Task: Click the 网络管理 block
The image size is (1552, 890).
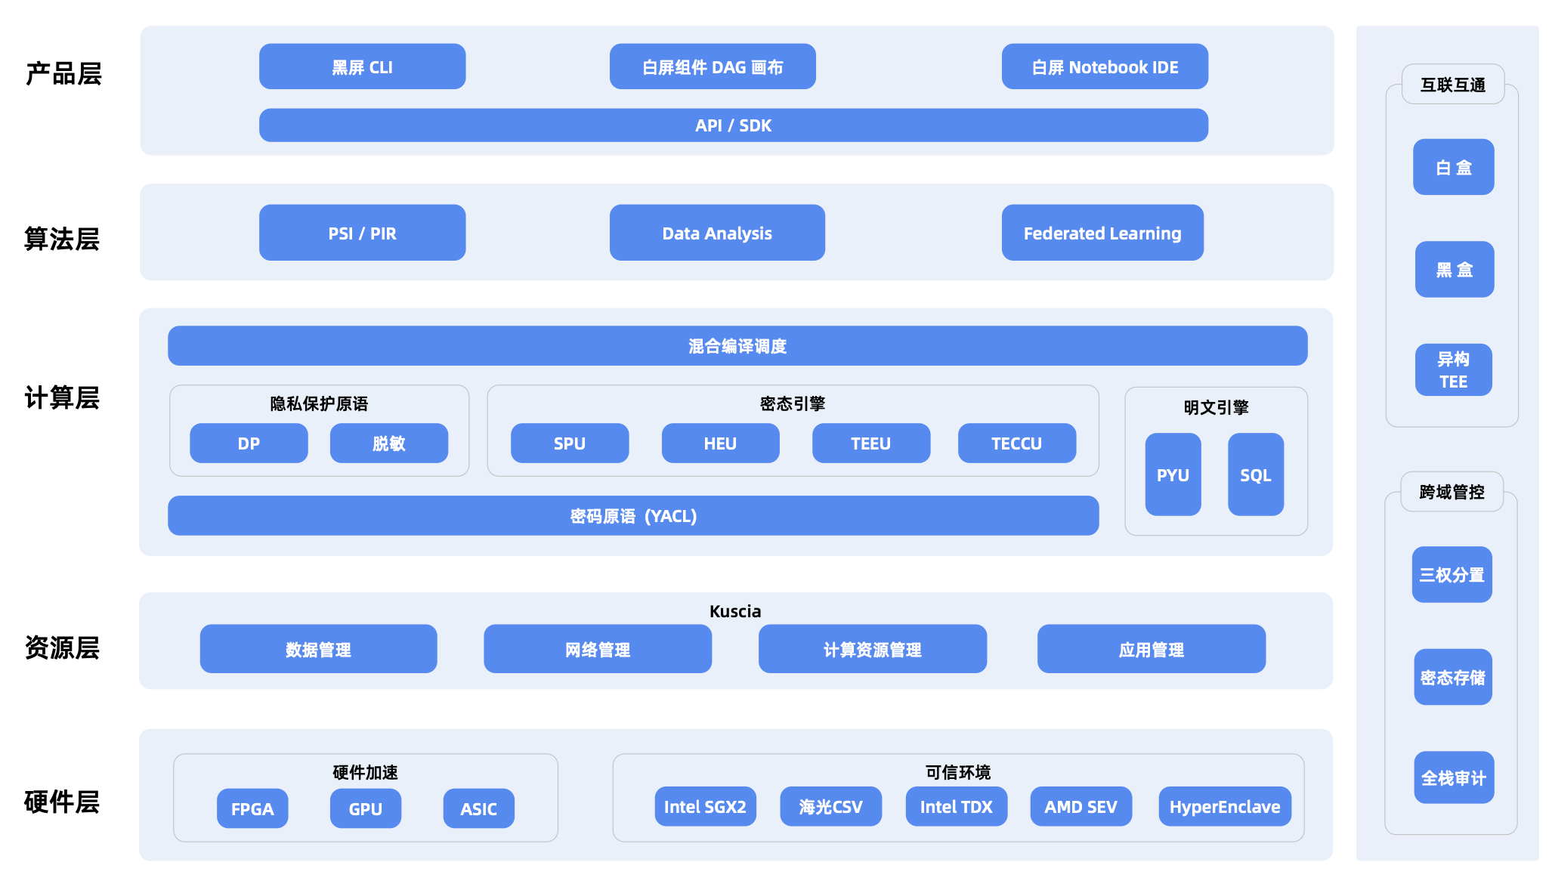Action: point(597,649)
